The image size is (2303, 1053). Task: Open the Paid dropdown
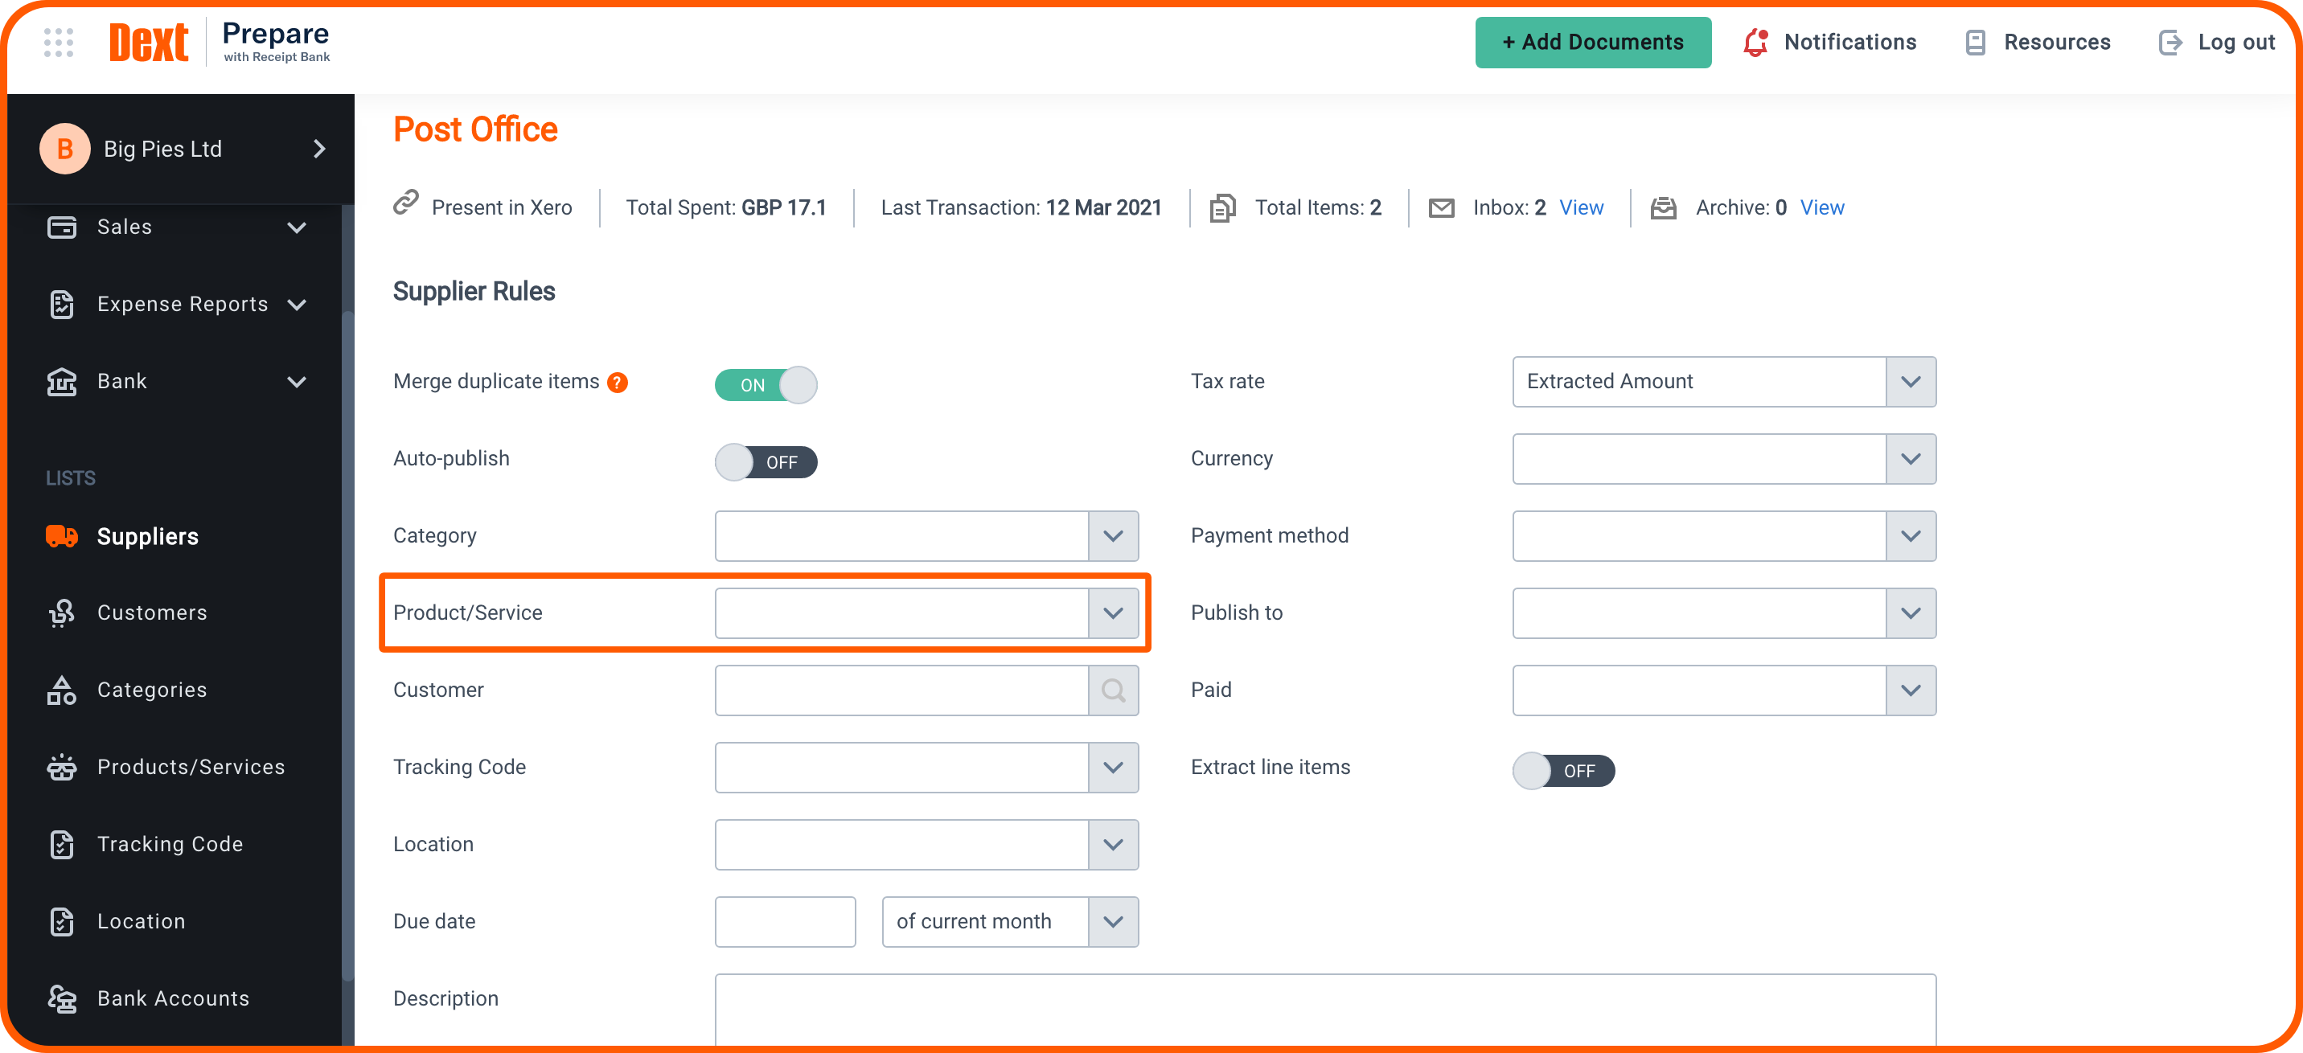(x=1724, y=690)
